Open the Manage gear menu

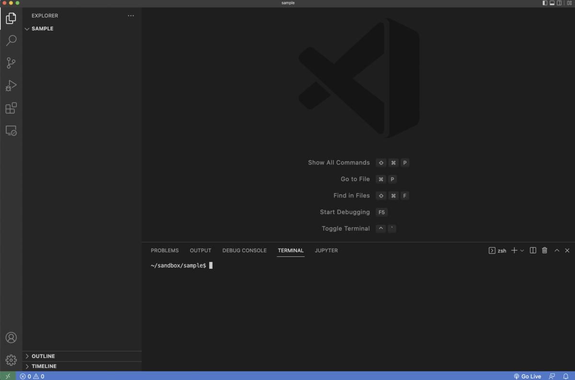11,360
